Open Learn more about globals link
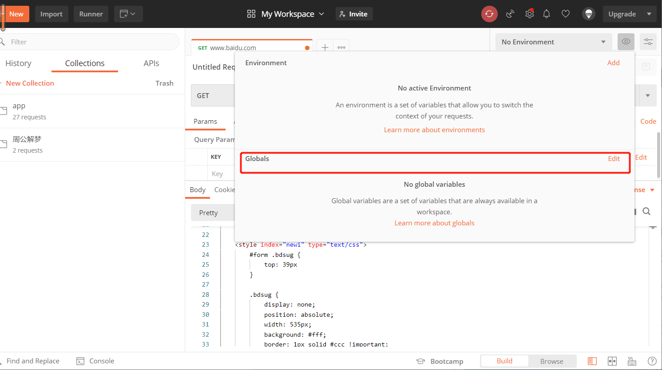Screen dimensions: 662x370 point(434,223)
